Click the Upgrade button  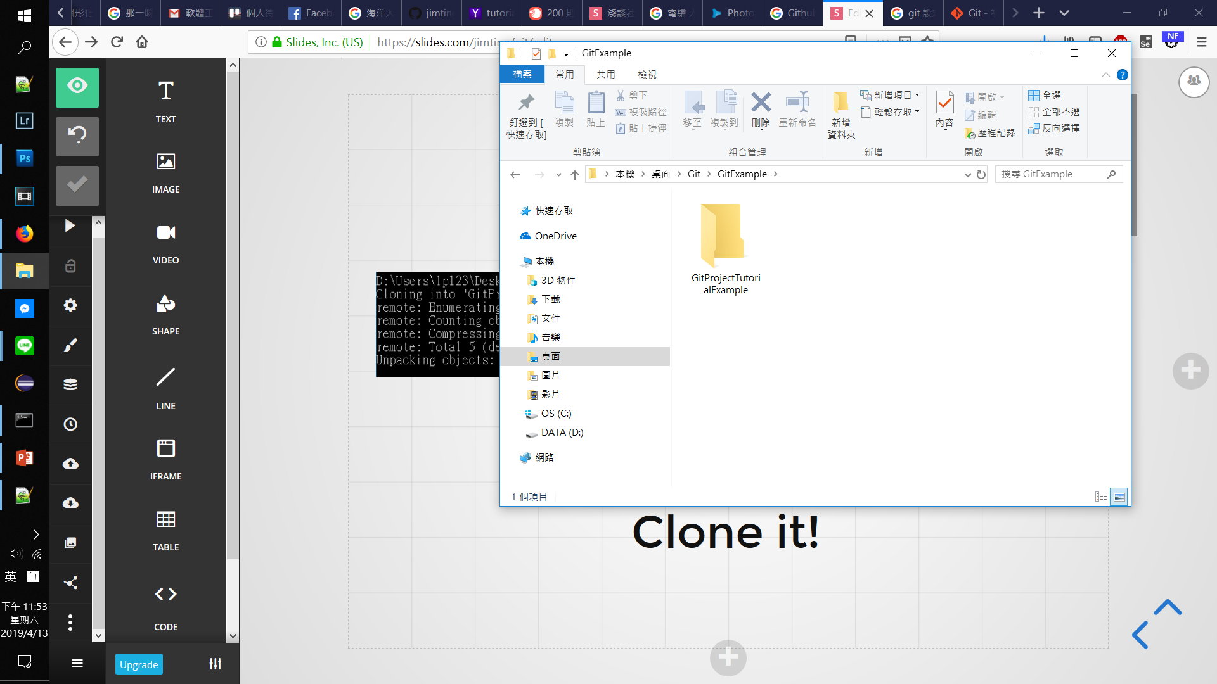click(139, 664)
